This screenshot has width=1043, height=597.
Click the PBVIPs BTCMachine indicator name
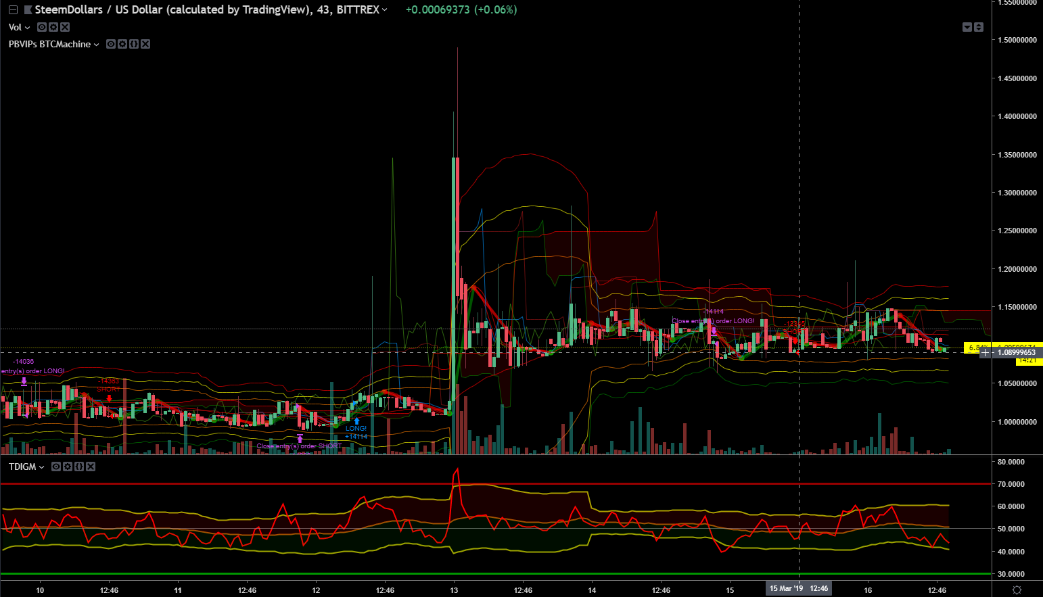tap(49, 44)
